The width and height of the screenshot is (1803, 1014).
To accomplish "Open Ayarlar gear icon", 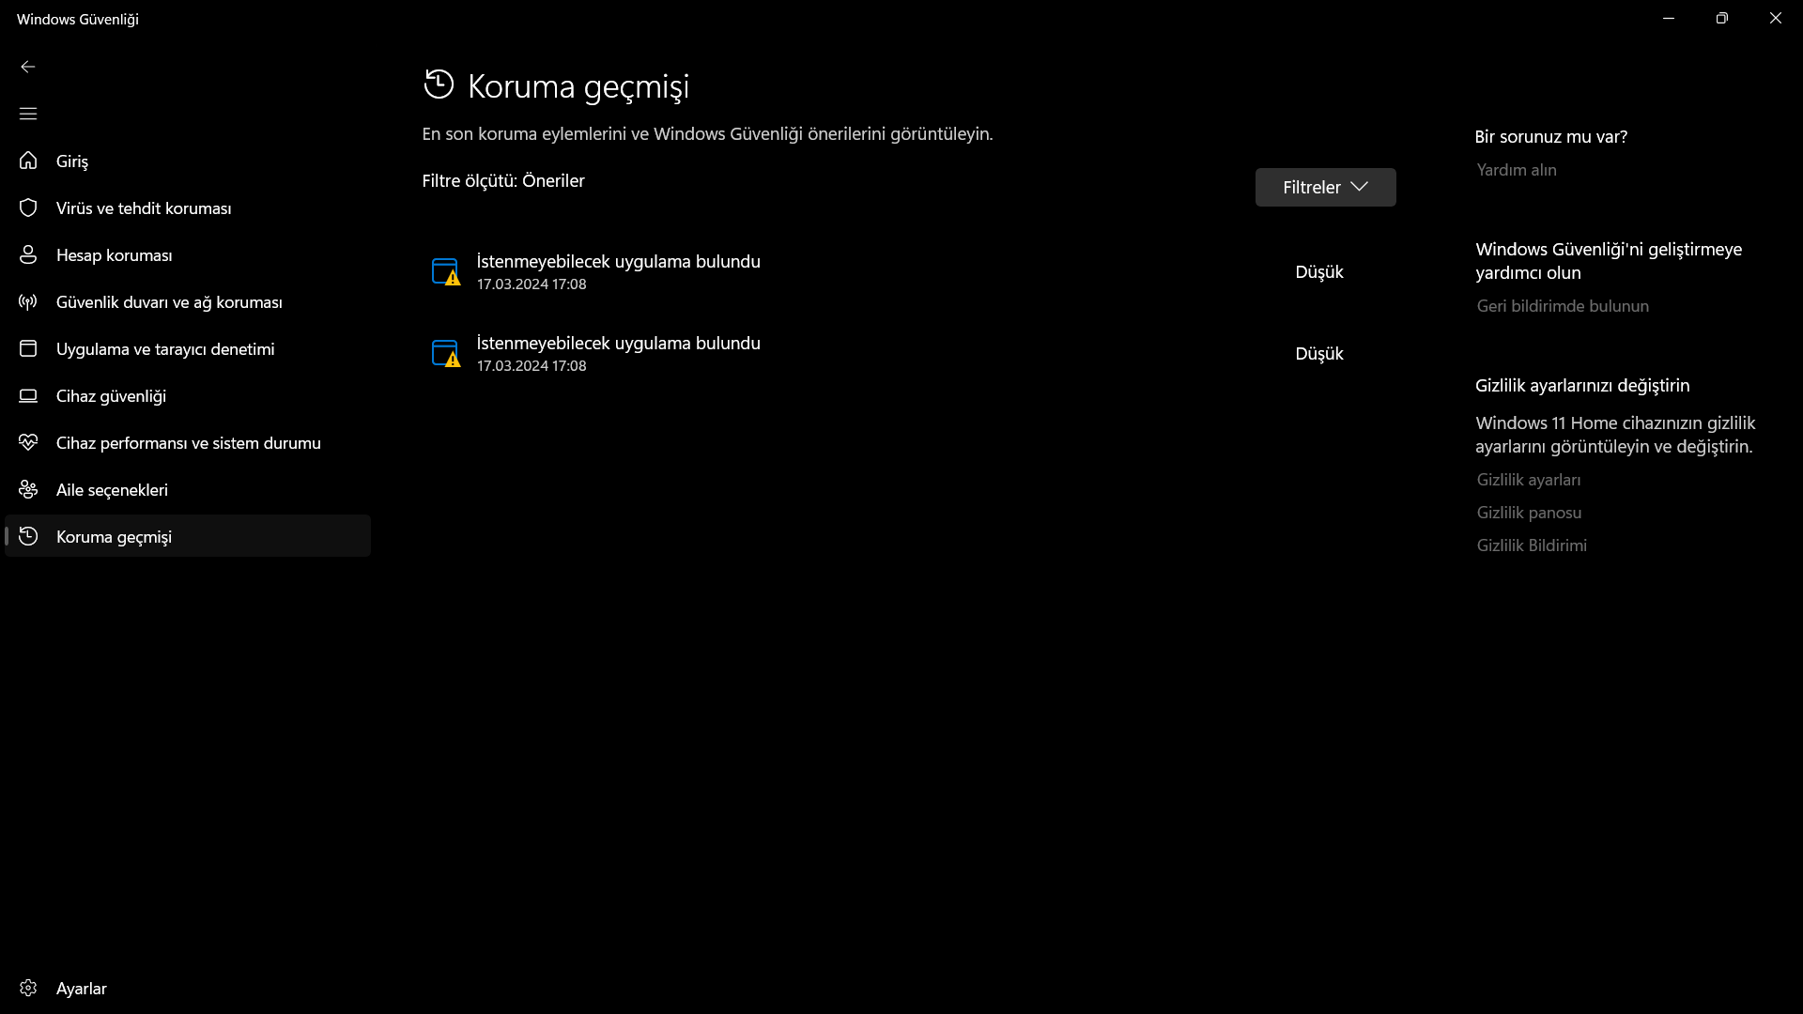I will [x=28, y=988].
